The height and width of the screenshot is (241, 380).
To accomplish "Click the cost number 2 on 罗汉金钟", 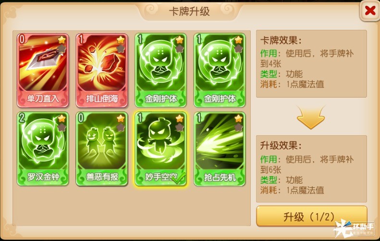I will point(22,118).
